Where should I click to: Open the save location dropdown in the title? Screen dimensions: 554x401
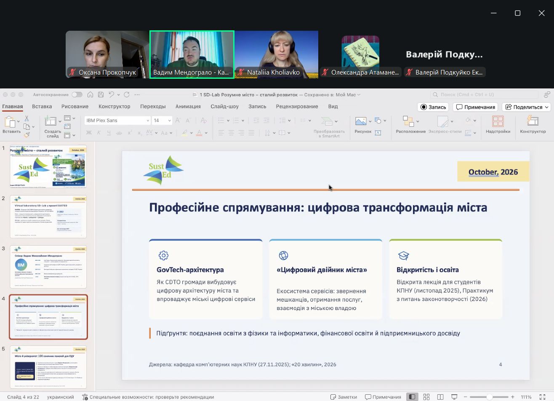[x=359, y=95]
